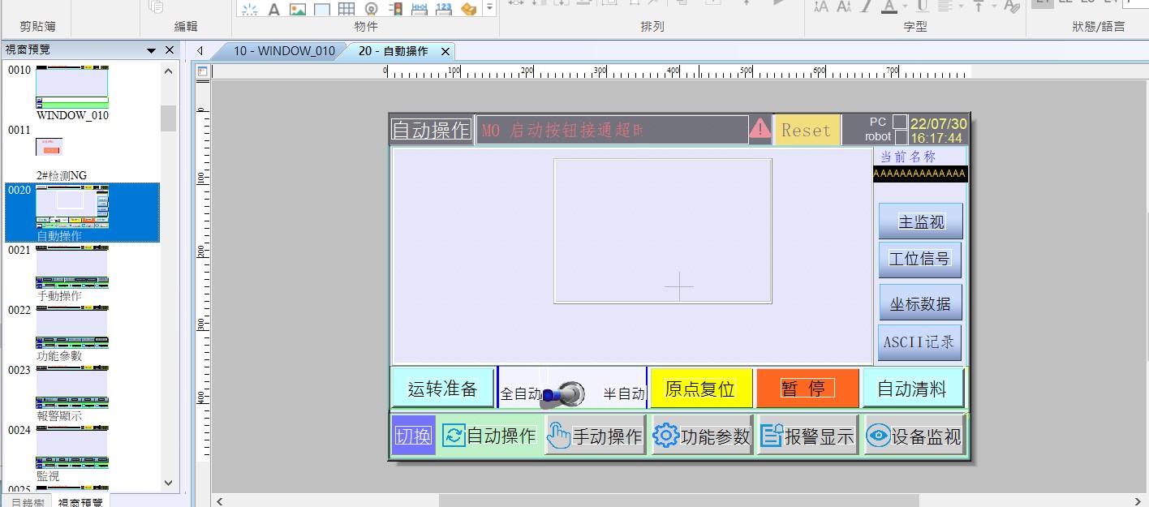Viewport: 1149px width, 507px height.
Task: Click the eye icon for 设备监视
Action: [x=877, y=436]
